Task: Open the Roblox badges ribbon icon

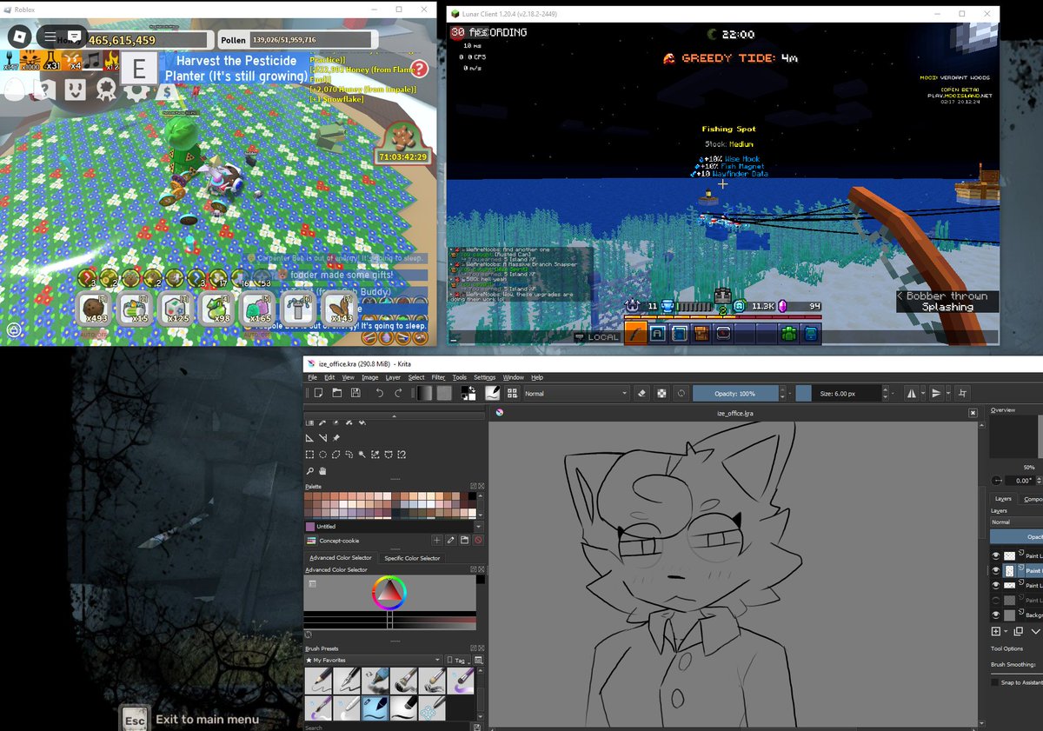Action: 105,89
